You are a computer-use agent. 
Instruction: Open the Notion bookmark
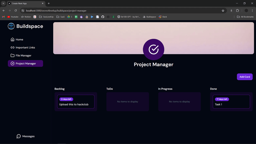pos(26,17)
